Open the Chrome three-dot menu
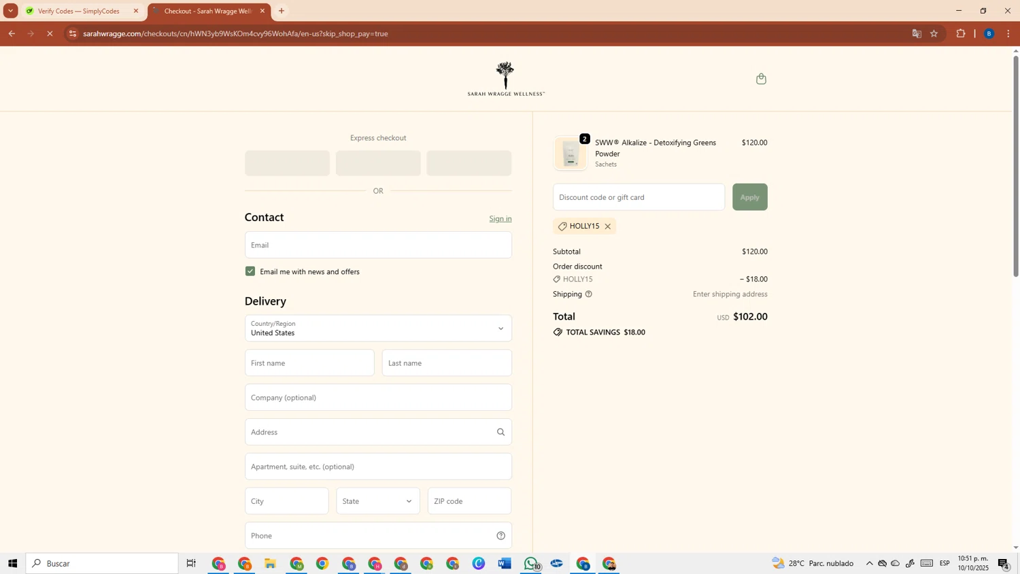 [1008, 33]
